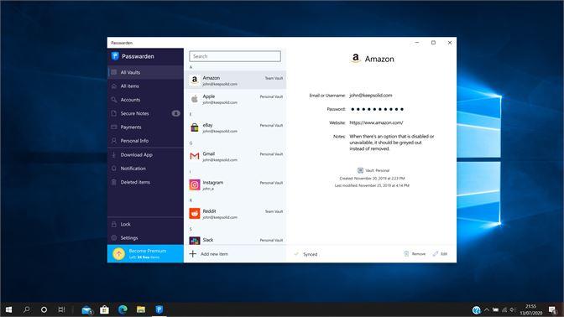Screen dimensions: 564x317
Task: Select the Instagram entry icon
Action: pyautogui.click(x=195, y=184)
